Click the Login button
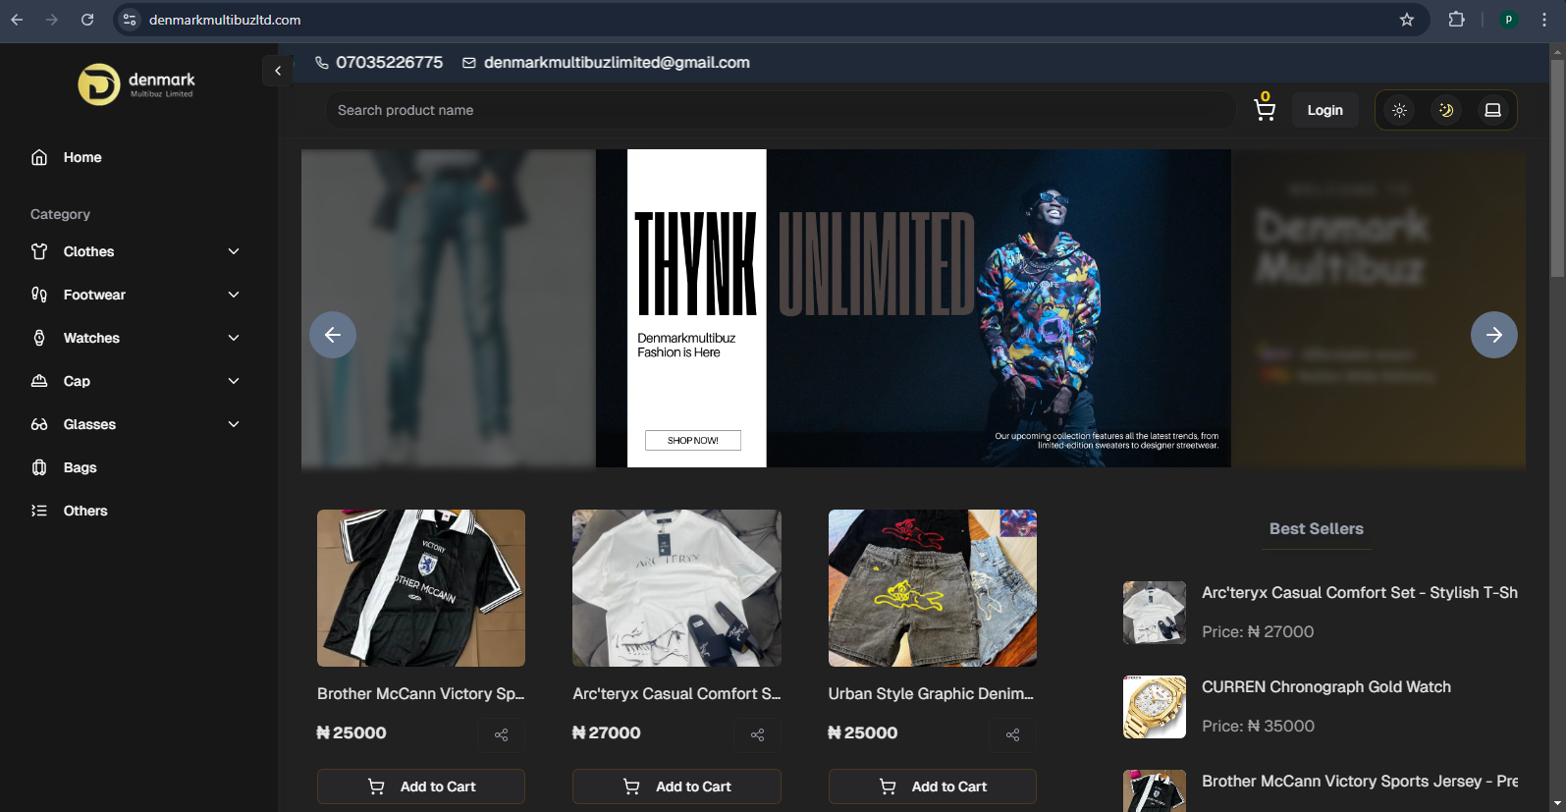This screenshot has height=812, width=1566. tap(1324, 110)
